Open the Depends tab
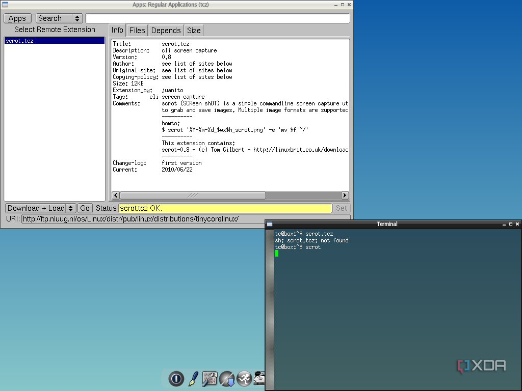The height and width of the screenshot is (391, 522). tap(166, 31)
